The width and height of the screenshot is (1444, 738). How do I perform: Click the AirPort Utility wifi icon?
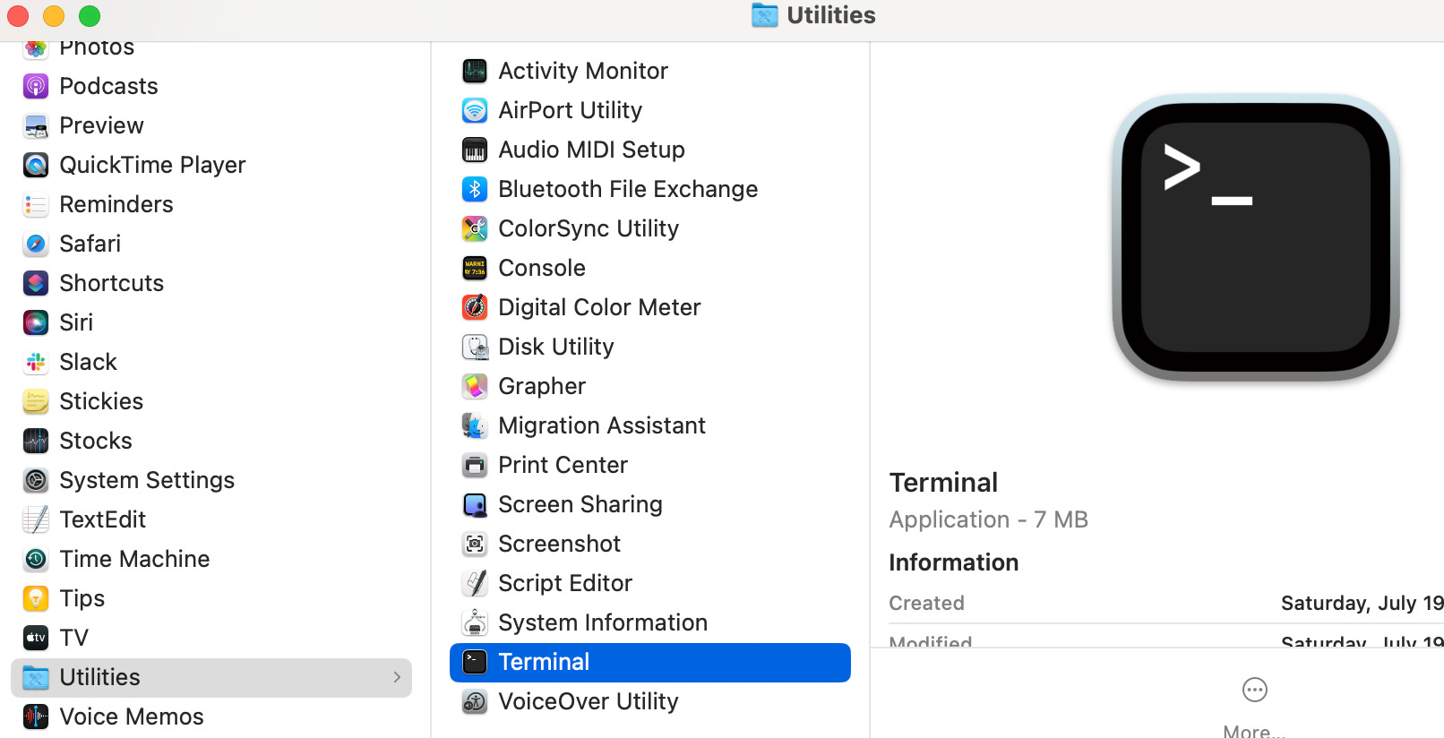tap(475, 110)
